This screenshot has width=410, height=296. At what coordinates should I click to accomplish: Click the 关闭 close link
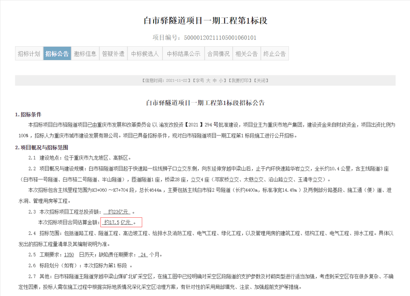coord(261,81)
